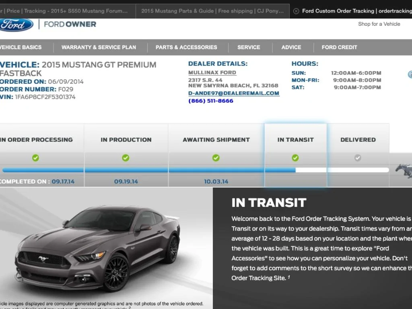
Task: Open the Warranty & Service Plan menu
Action: tap(99, 47)
